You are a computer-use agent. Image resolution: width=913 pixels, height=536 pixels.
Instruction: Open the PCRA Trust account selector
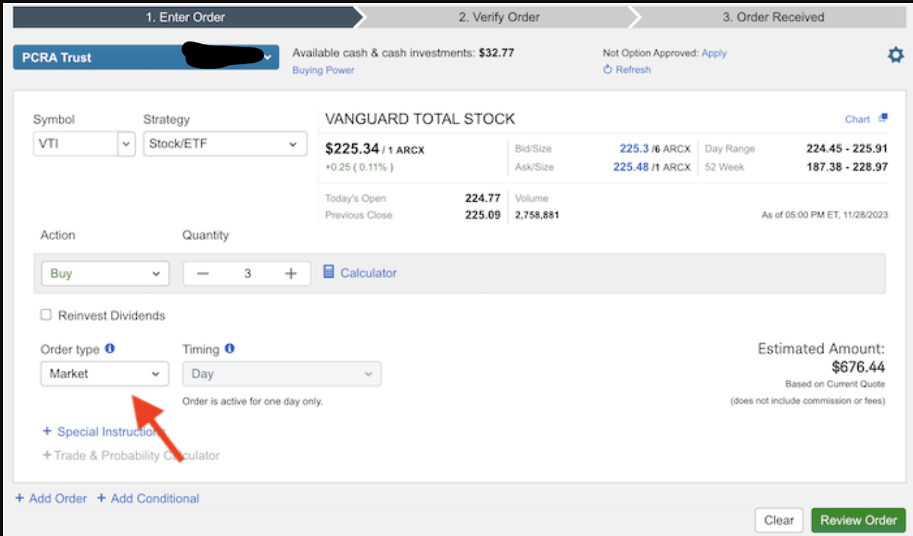[x=146, y=57]
